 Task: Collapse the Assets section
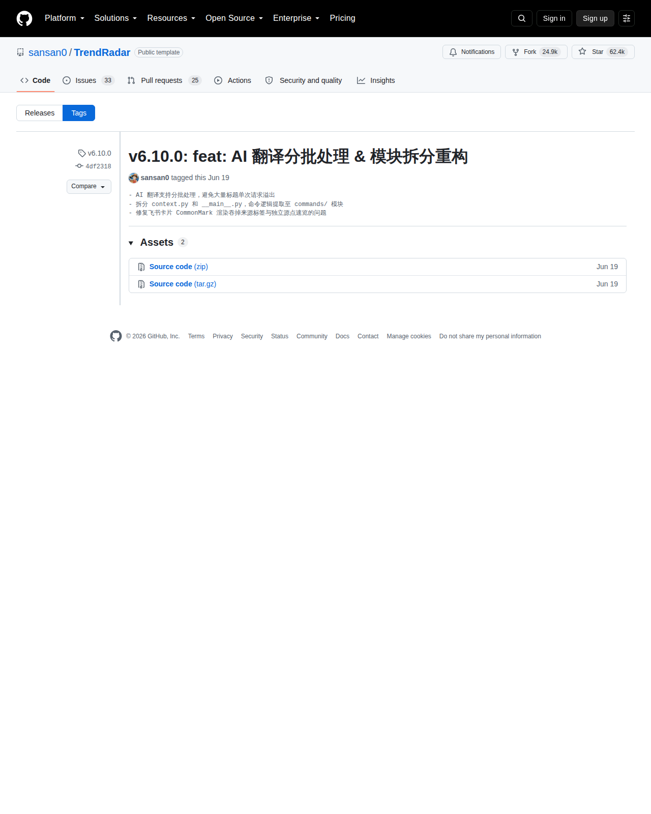[158, 242]
